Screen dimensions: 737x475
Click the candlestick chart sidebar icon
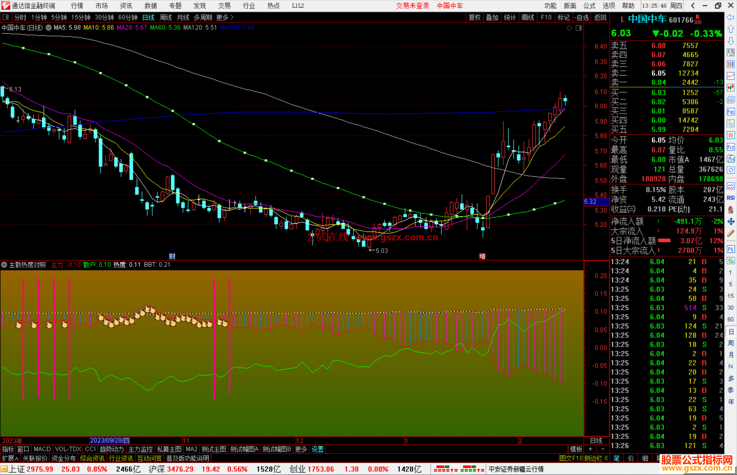[731, 88]
